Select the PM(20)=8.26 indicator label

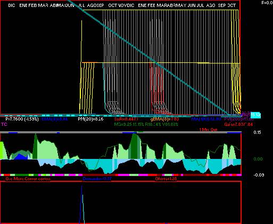click(x=90, y=119)
